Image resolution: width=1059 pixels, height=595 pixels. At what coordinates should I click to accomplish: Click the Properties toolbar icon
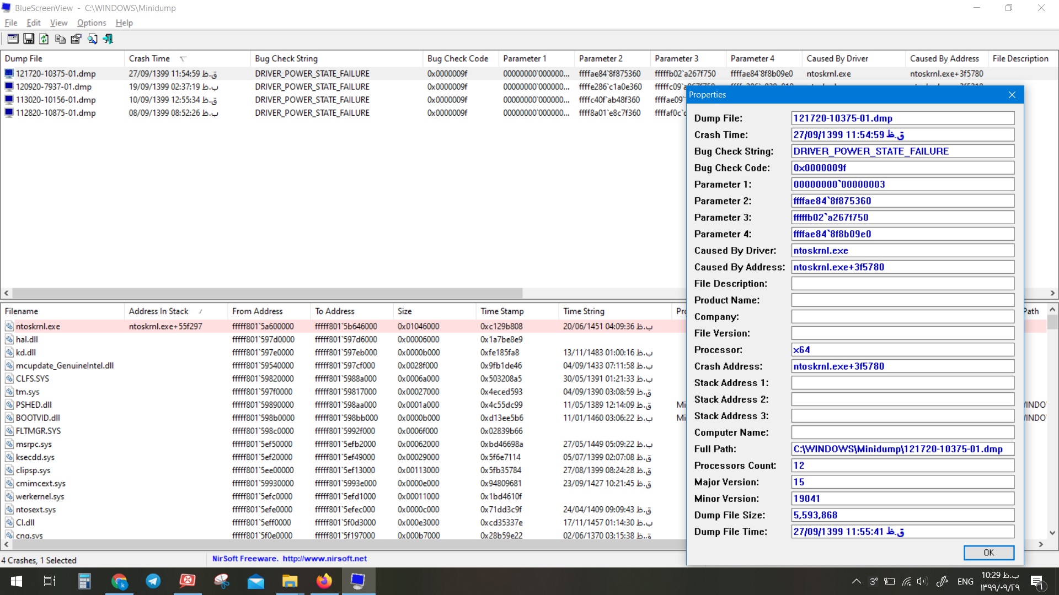coord(76,39)
